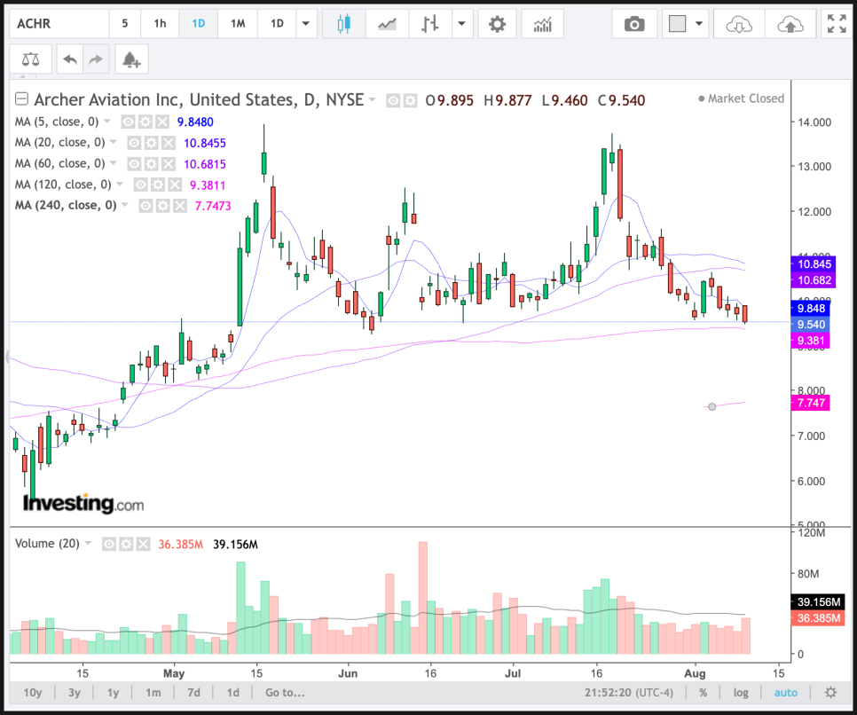This screenshot has width=857, height=715.
Task: Open the compare symbols scales icon
Action: coord(30,59)
